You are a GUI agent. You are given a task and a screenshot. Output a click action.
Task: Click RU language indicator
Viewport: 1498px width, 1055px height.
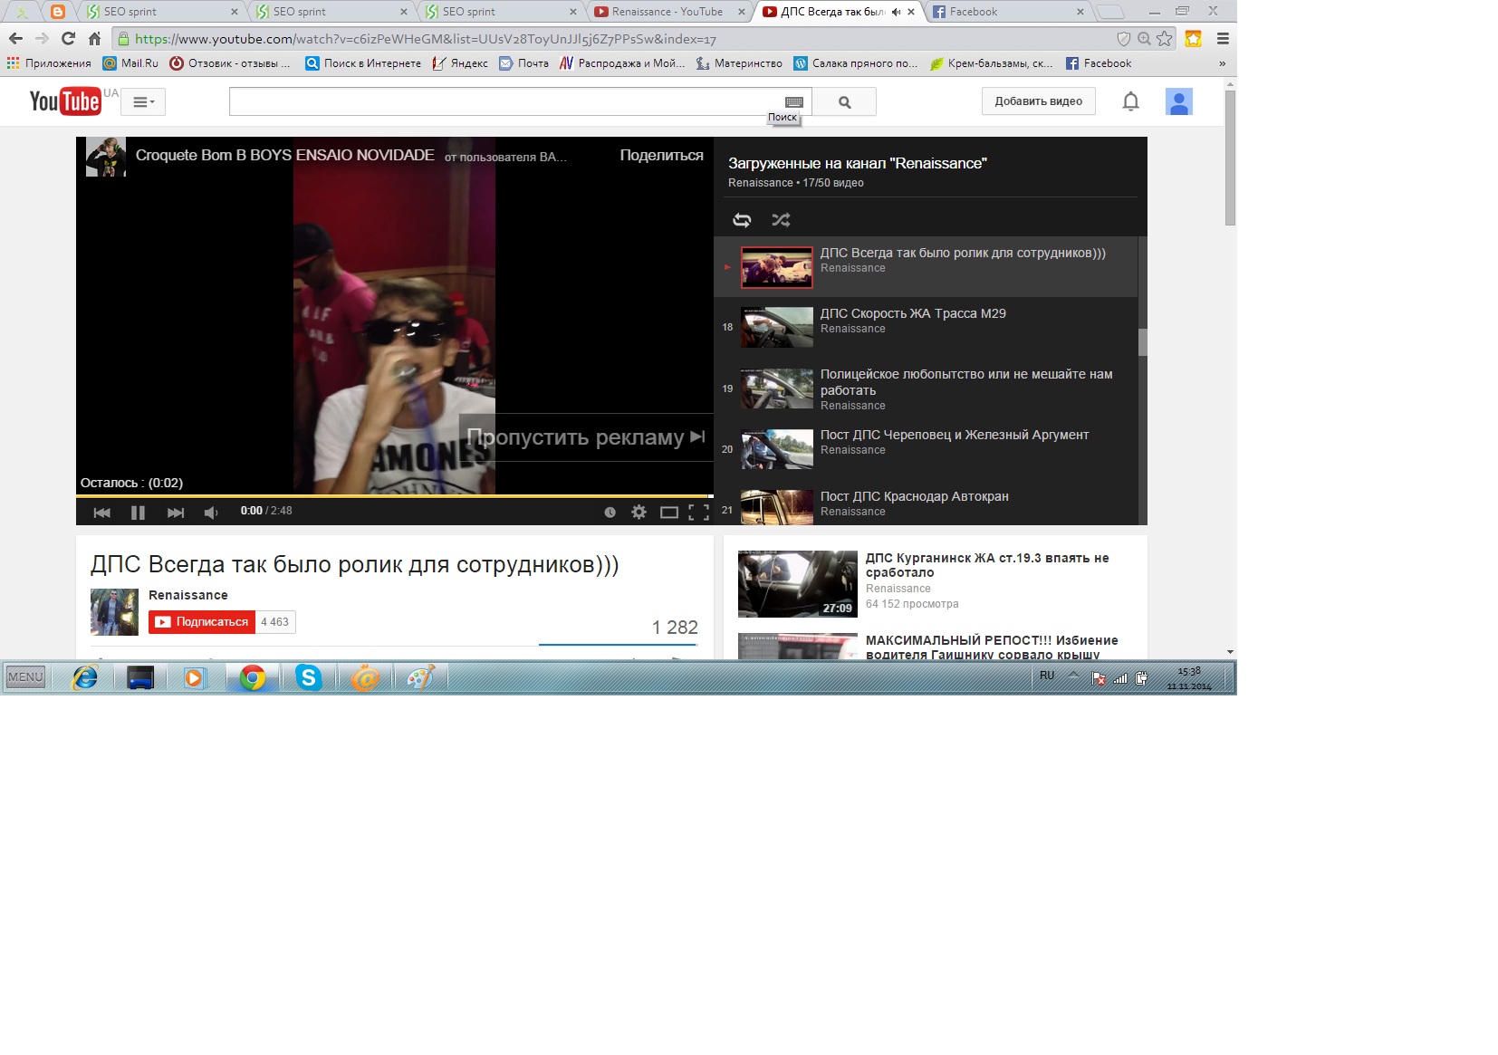1047,676
